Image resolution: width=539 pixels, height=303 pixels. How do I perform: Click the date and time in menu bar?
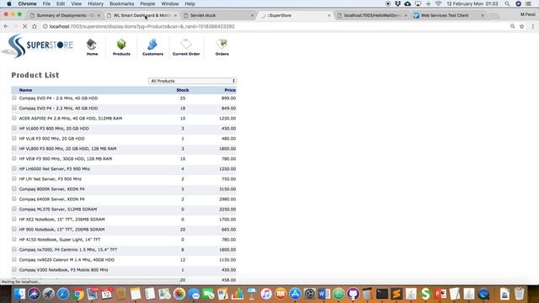[472, 3]
